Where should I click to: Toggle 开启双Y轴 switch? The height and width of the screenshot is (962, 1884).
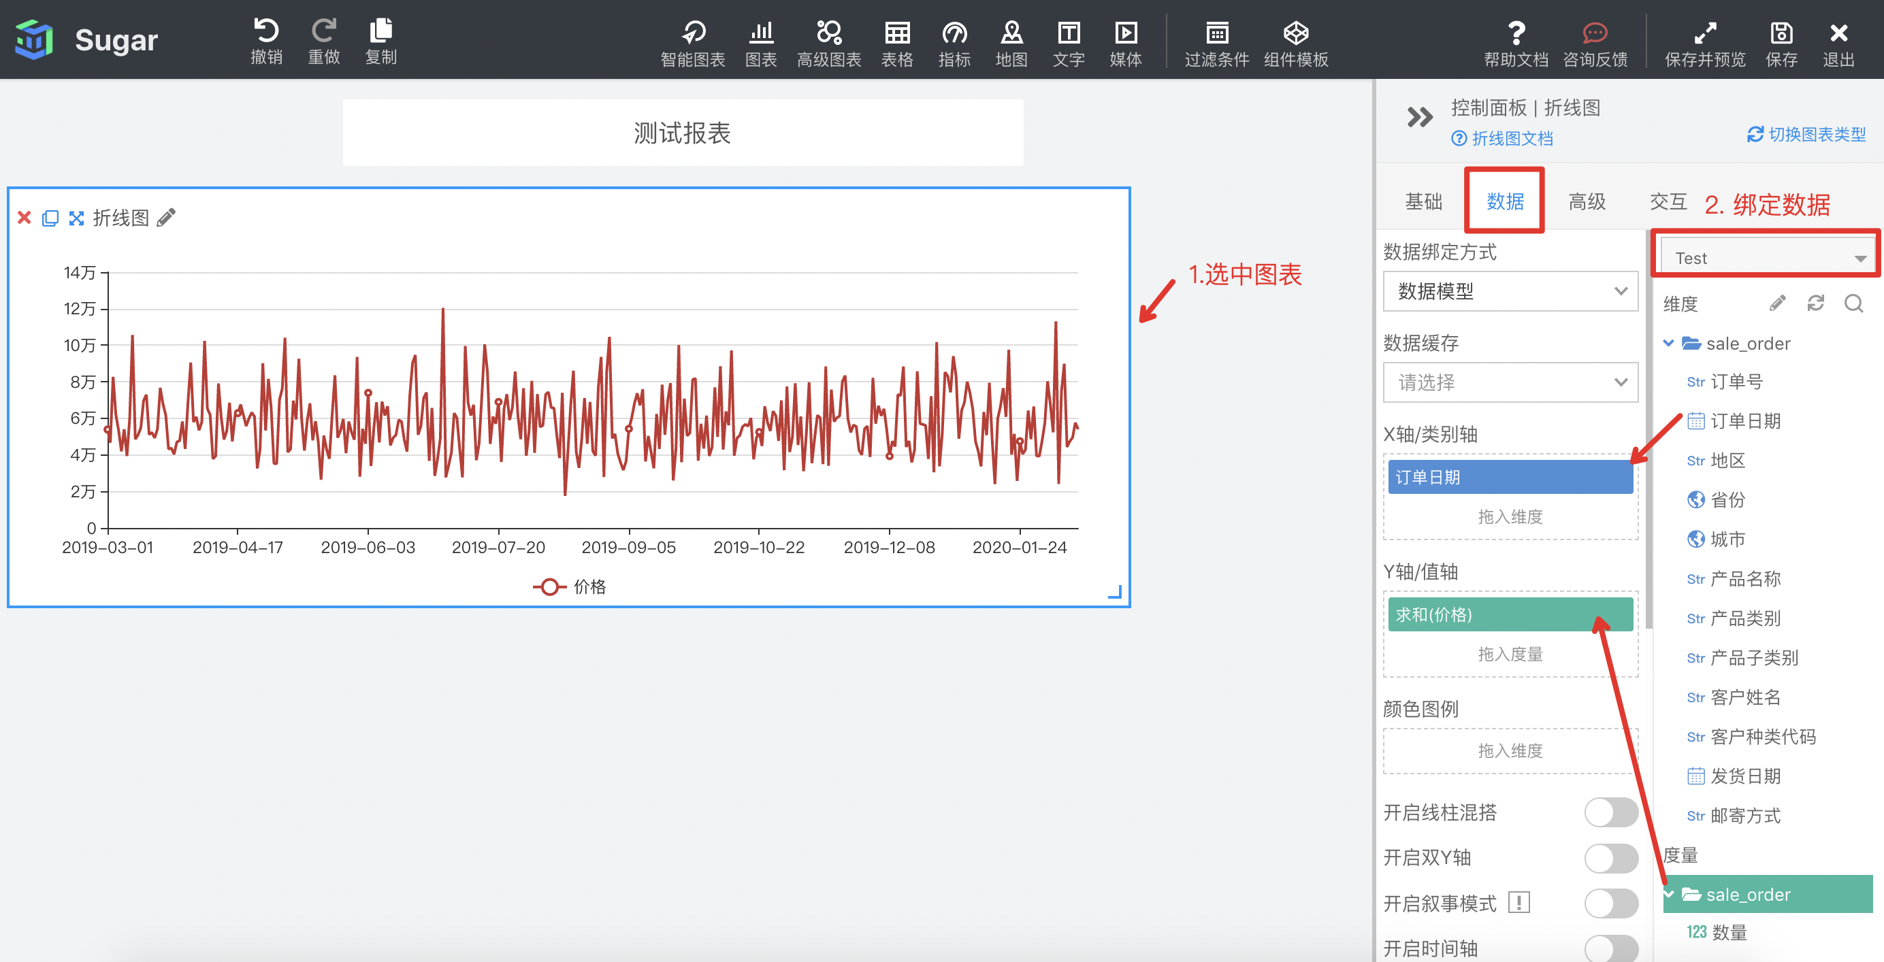pos(1610,857)
